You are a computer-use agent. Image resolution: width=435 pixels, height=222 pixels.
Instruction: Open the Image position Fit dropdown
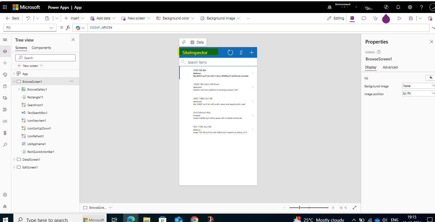(x=418, y=93)
